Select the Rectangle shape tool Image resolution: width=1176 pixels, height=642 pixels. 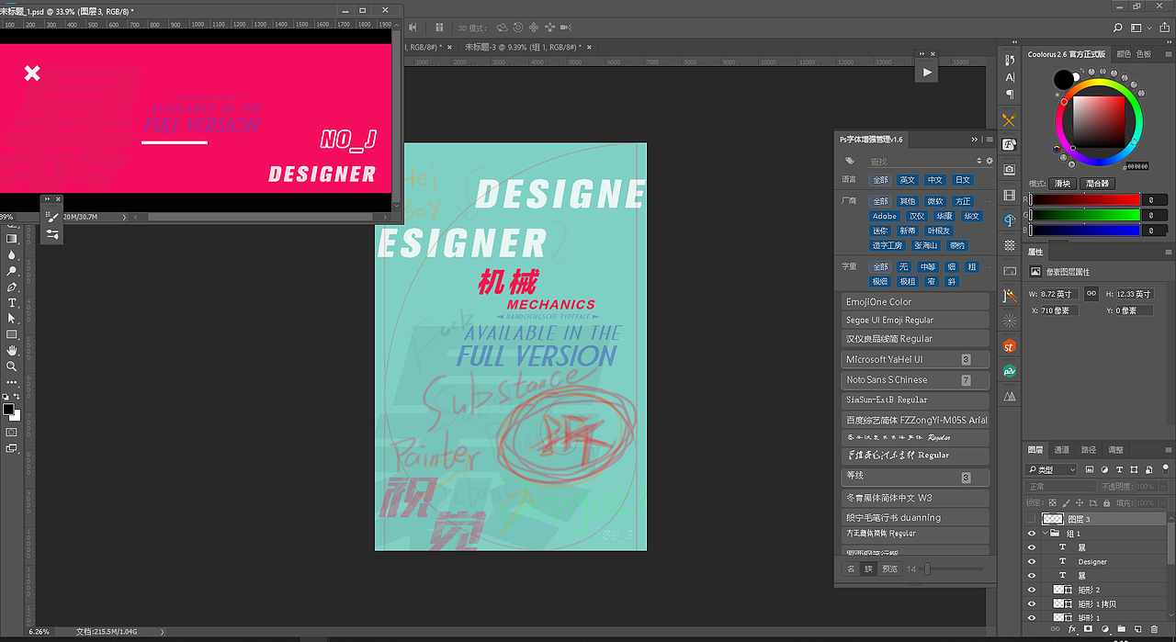[12, 334]
